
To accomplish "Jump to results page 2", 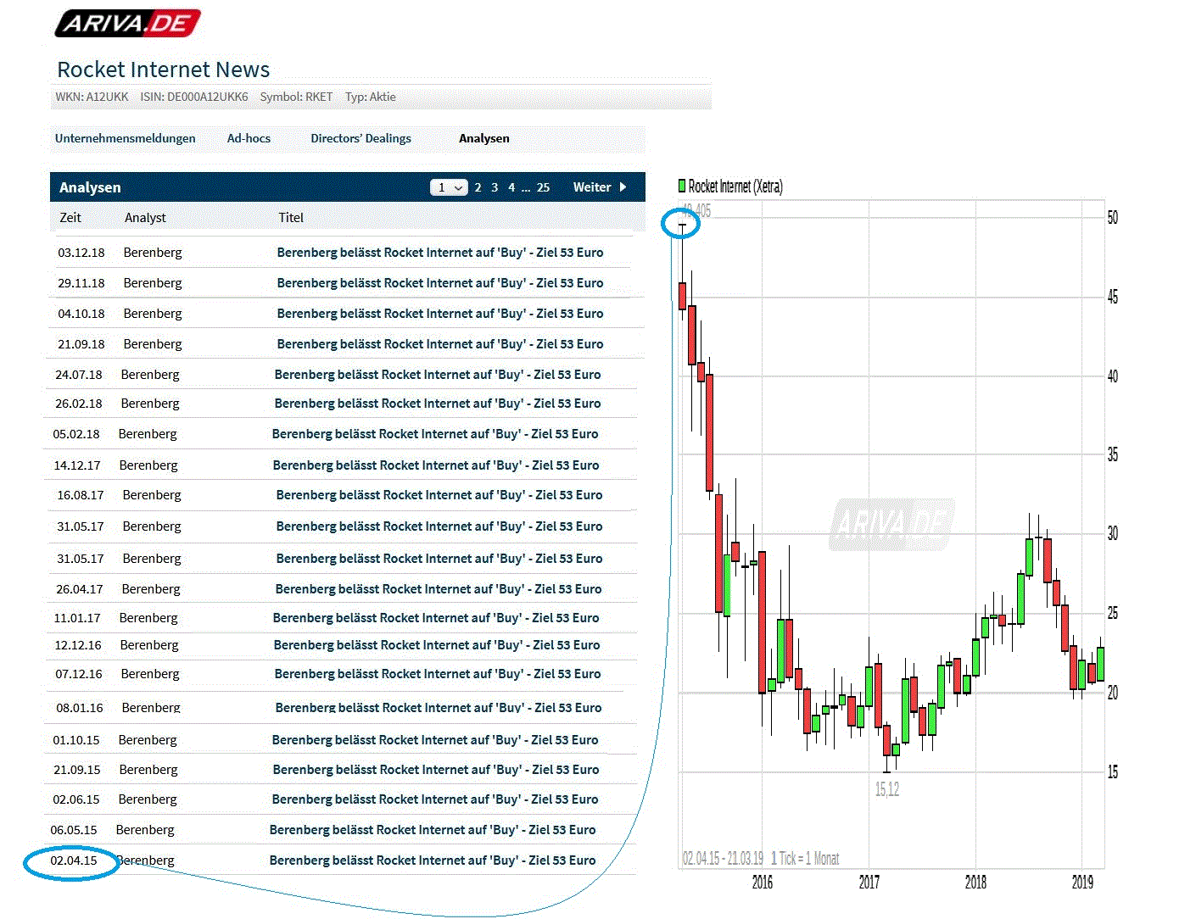I will click(478, 187).
